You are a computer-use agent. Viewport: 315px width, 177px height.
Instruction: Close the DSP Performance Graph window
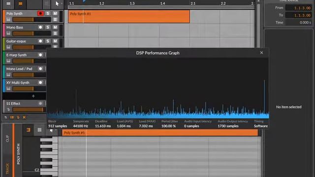pyautogui.click(x=261, y=53)
